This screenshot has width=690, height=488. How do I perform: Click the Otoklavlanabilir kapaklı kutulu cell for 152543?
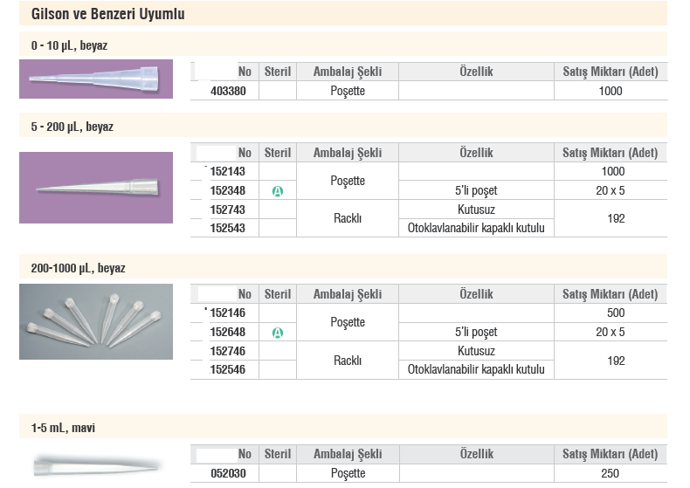click(x=476, y=228)
